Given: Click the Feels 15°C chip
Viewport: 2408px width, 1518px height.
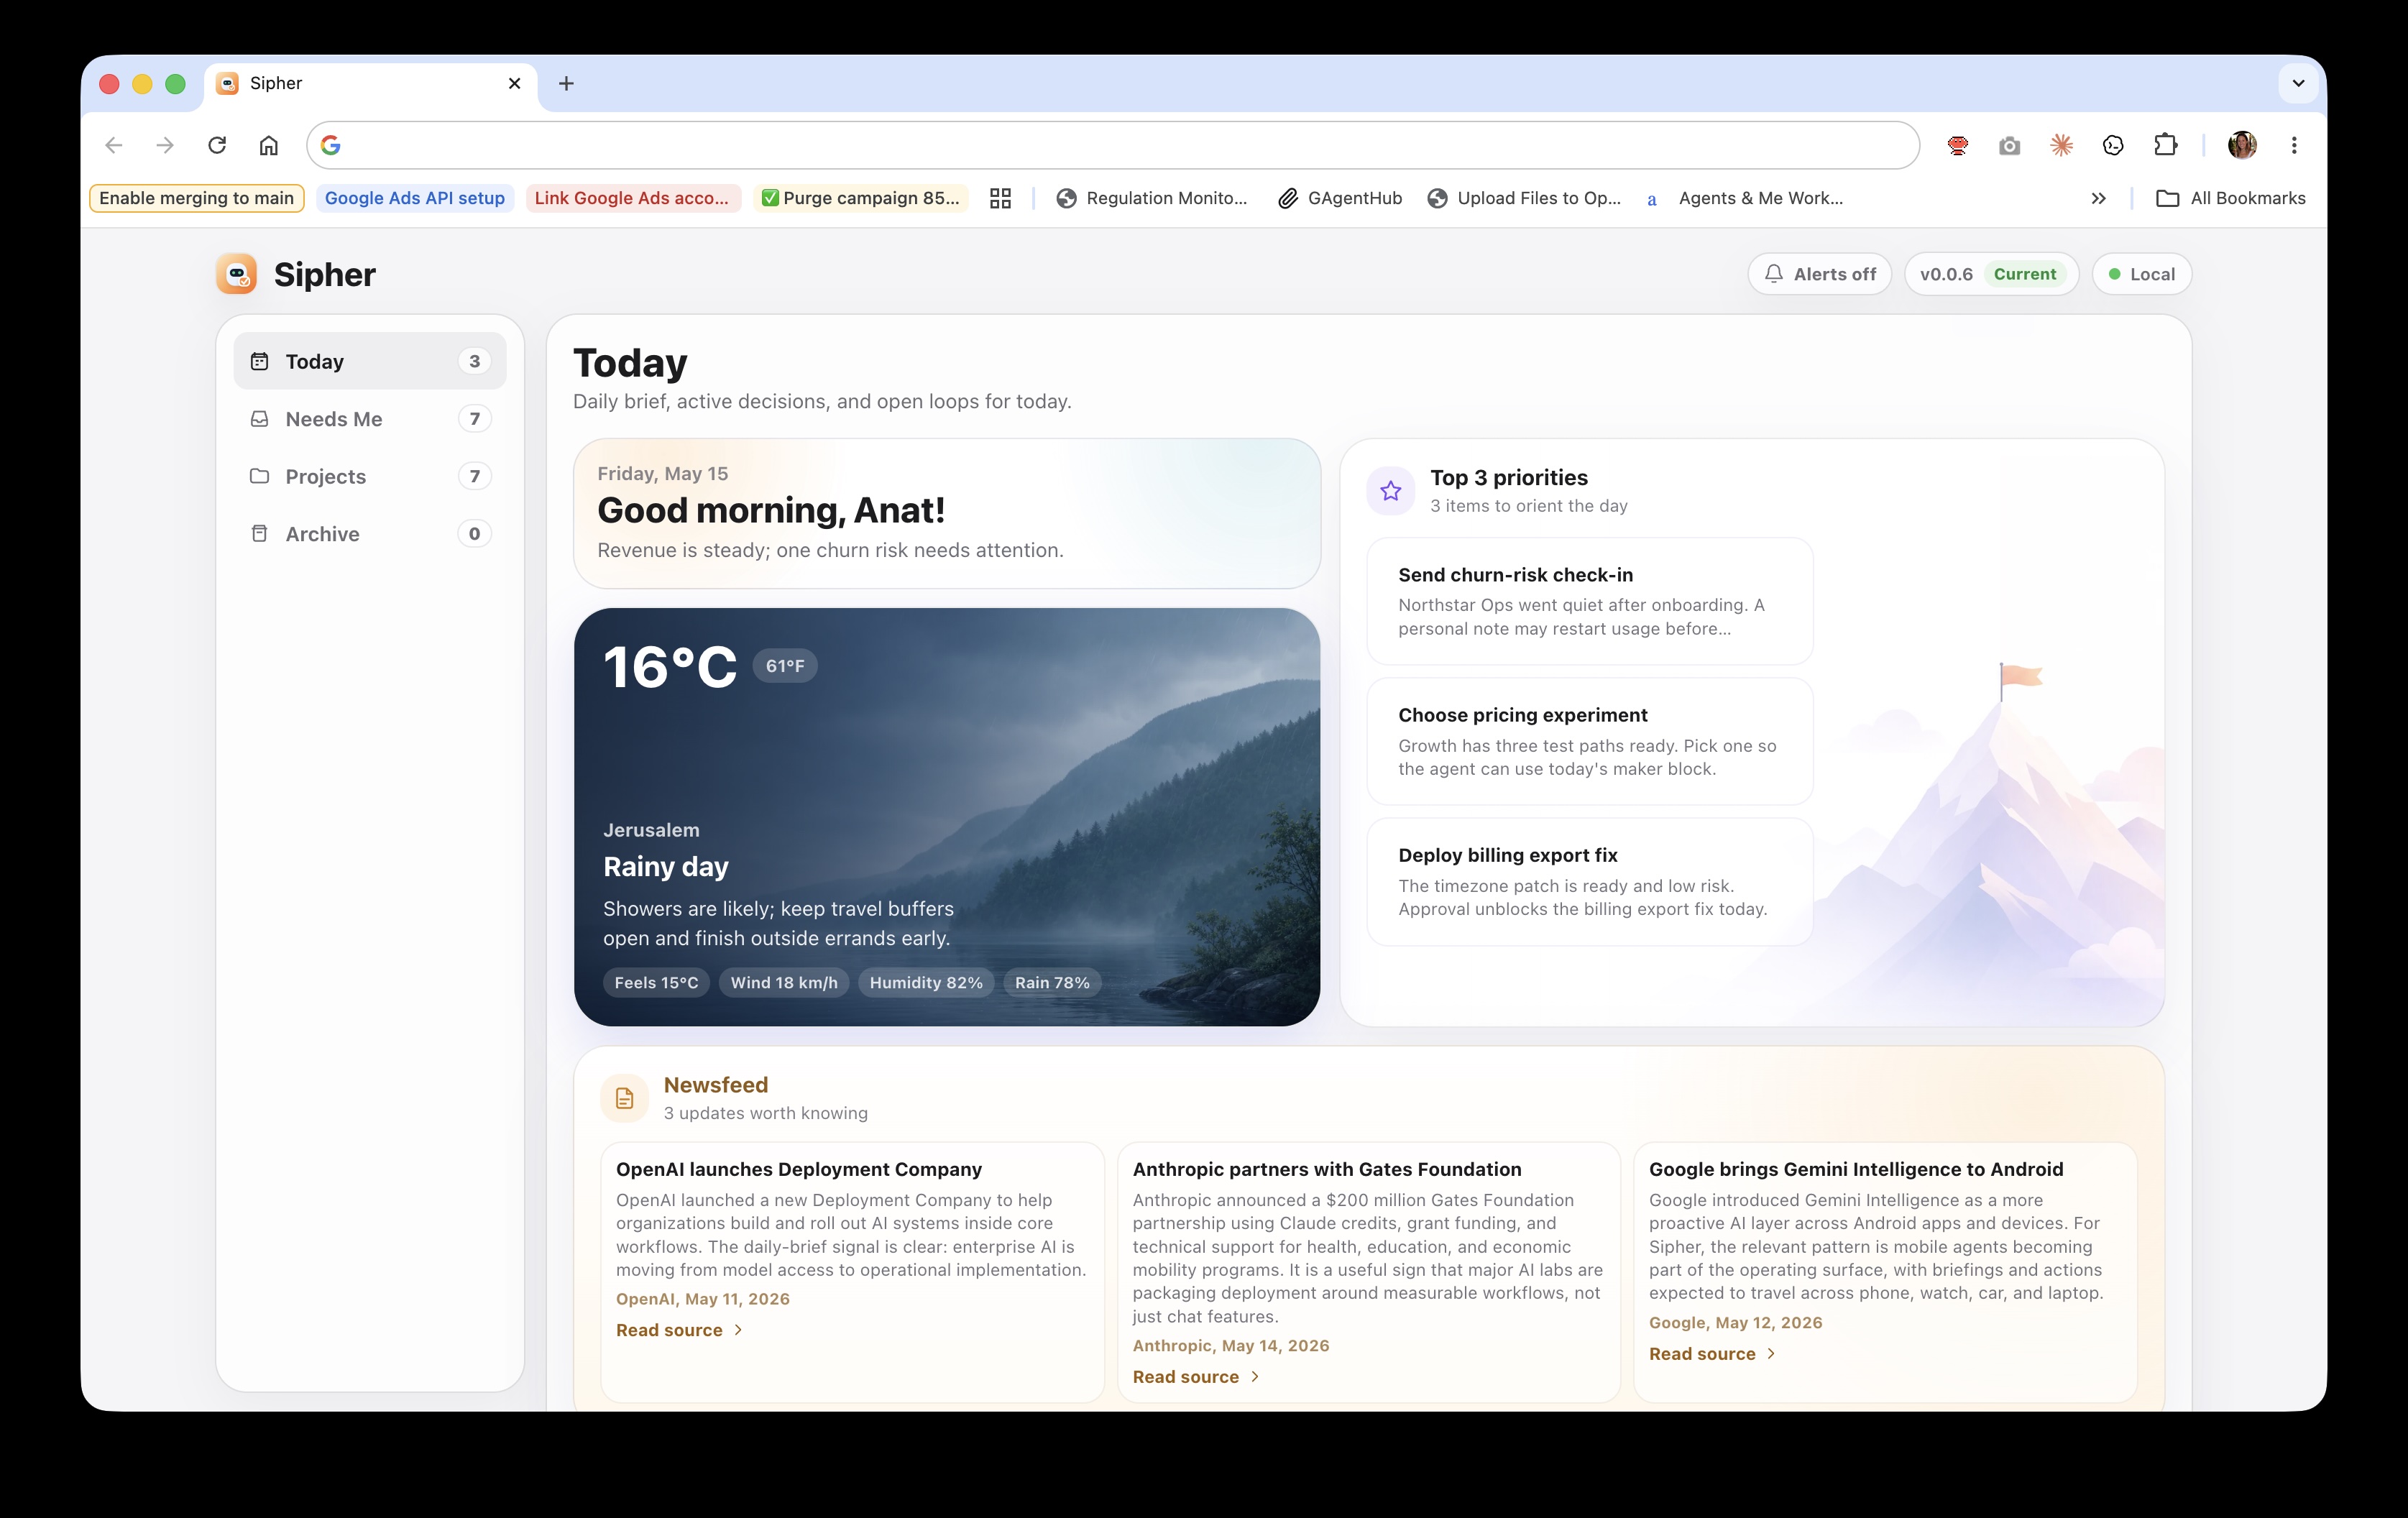Looking at the screenshot, I should point(656,983).
